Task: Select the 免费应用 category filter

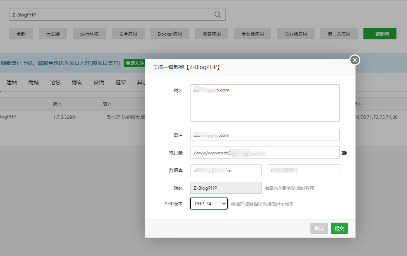Action: 212,34
